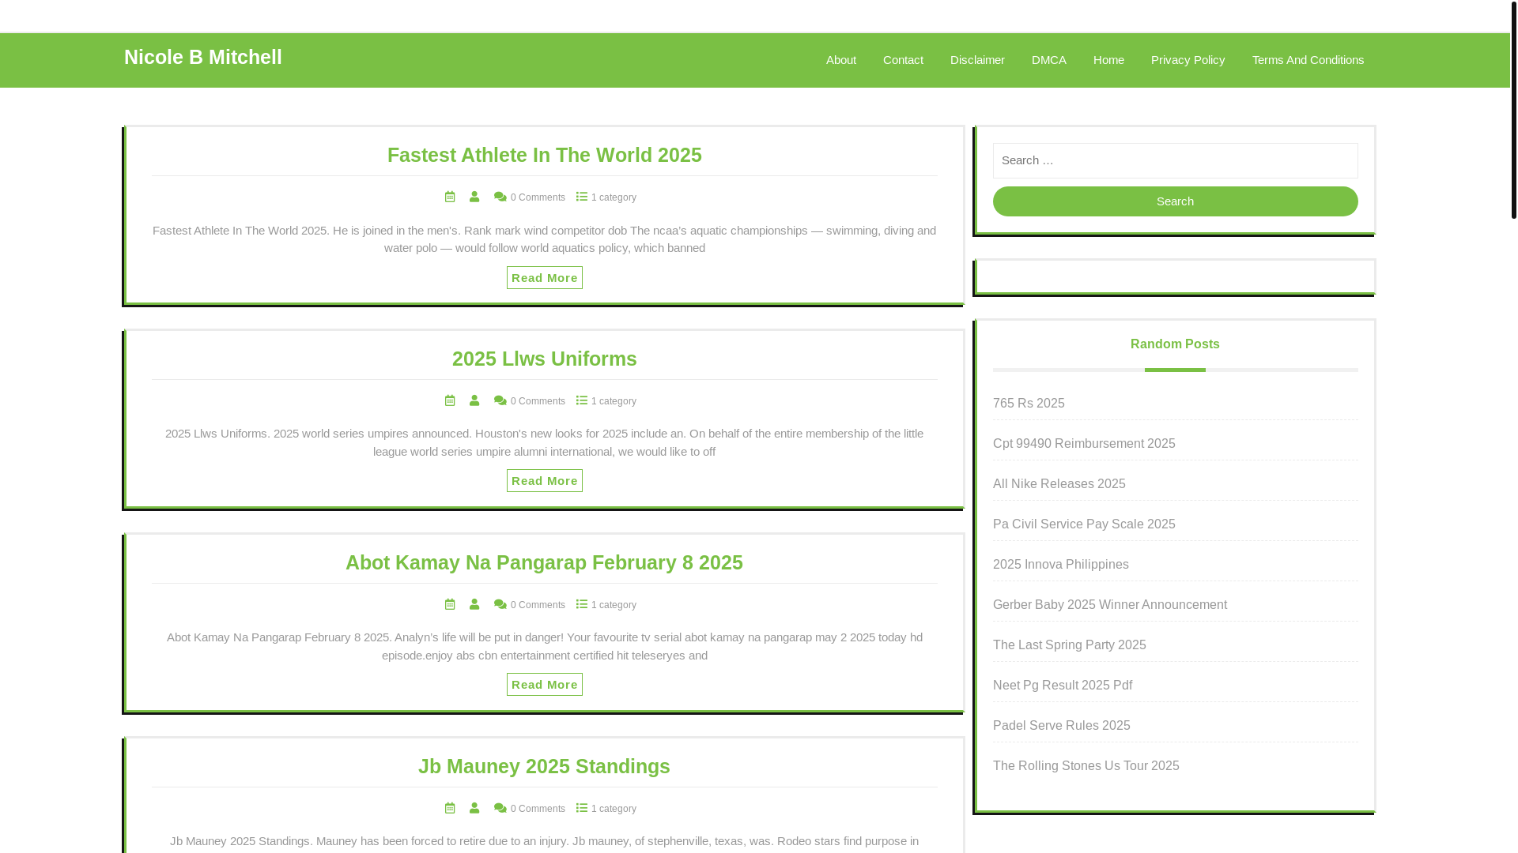Image resolution: width=1518 pixels, height=853 pixels.
Task: Click 0 Comments on Abot Kamay post
Action: click(538, 605)
